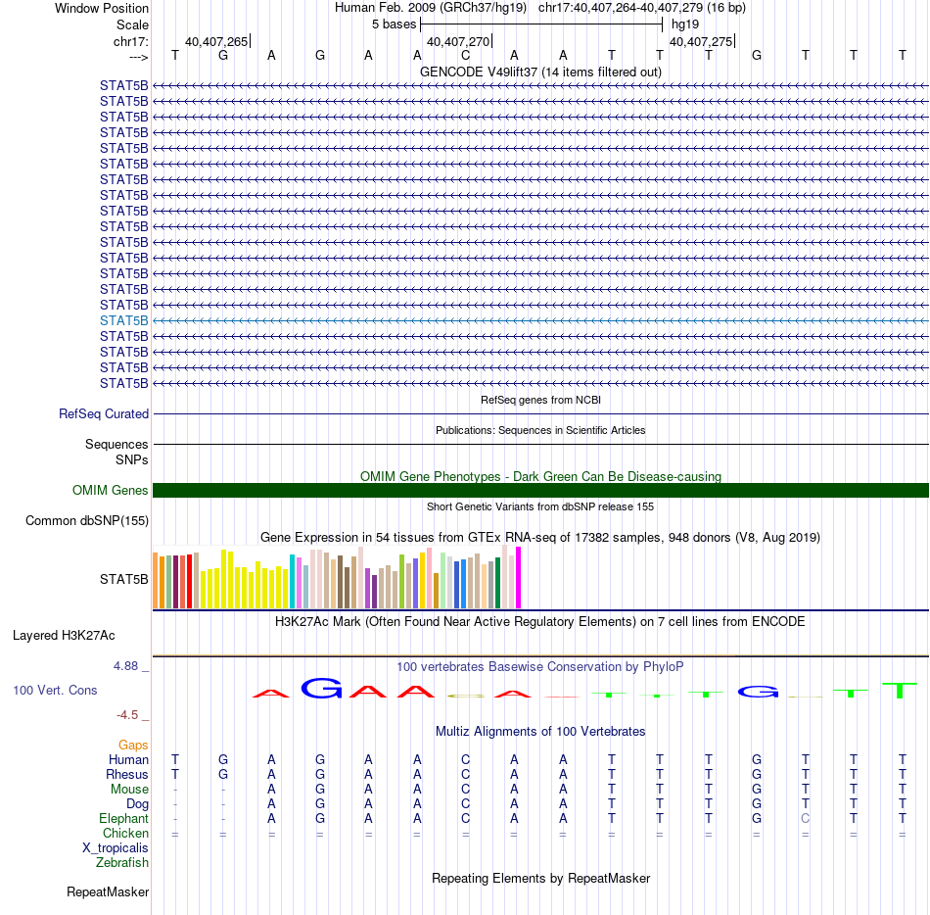930x915 pixels.
Task: Click the Sequences publications track label
Action: [x=116, y=444]
